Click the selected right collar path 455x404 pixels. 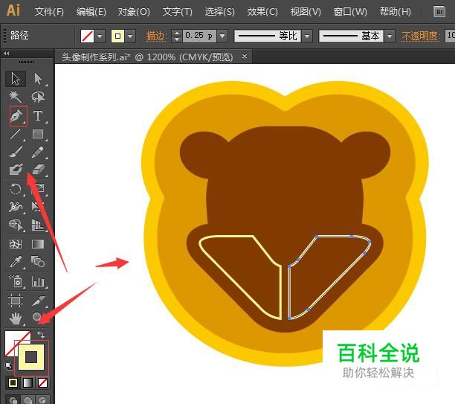[329, 278]
